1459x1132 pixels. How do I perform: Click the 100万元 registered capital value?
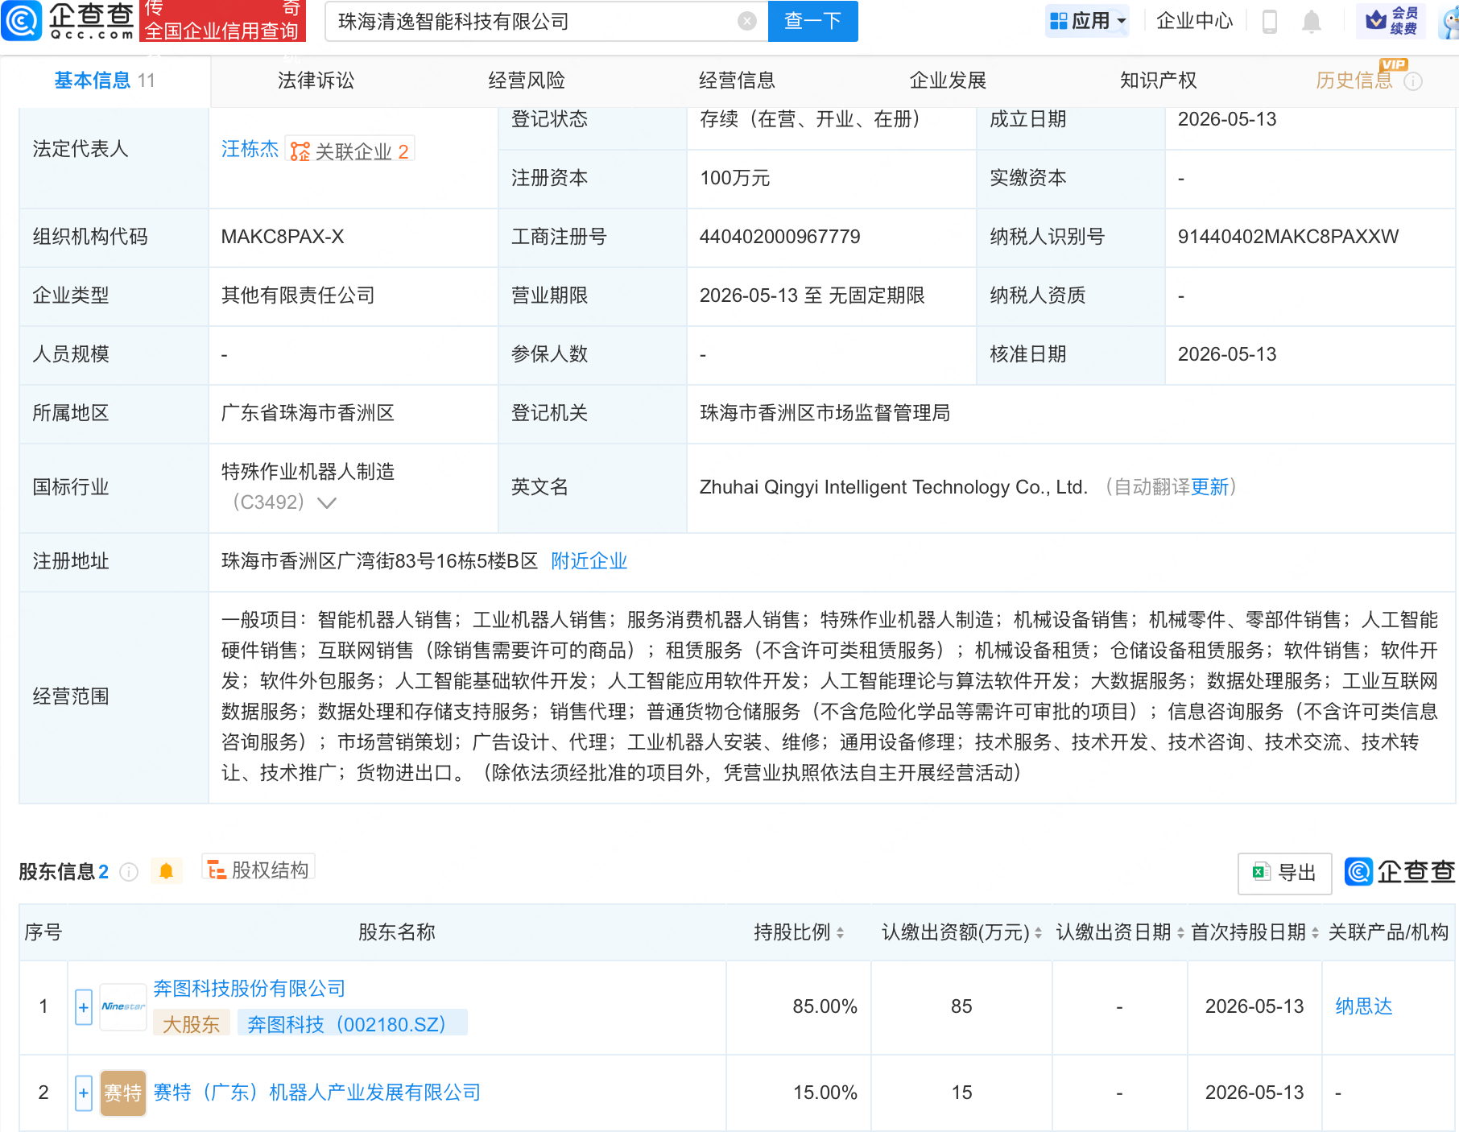tap(734, 178)
